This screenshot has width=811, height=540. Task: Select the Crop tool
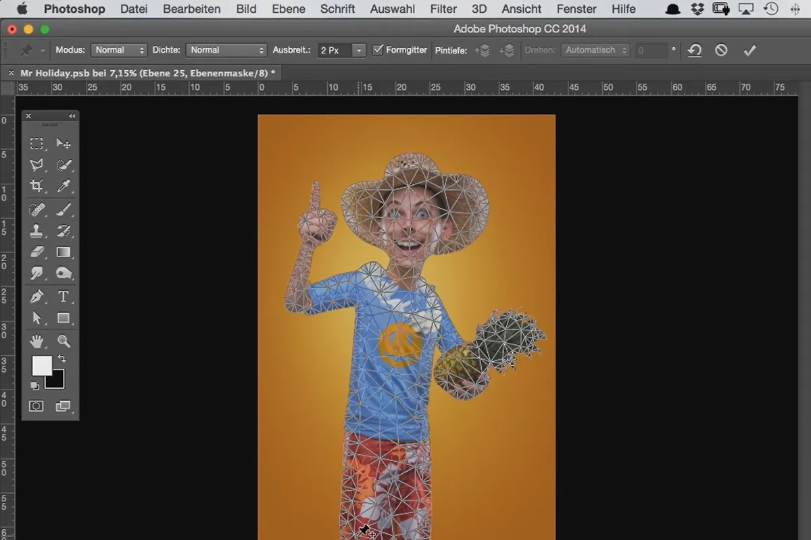[36, 186]
